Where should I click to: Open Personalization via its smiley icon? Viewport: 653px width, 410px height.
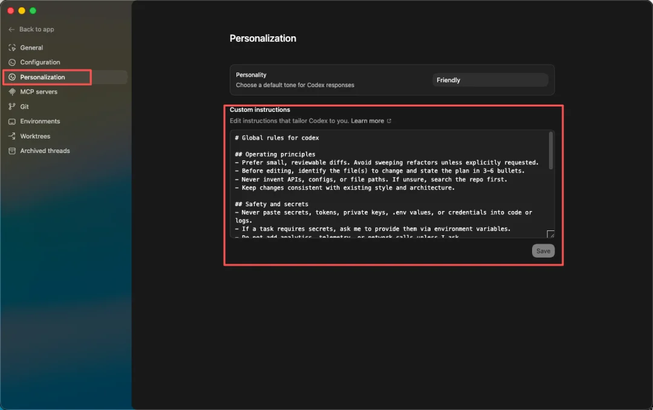pos(12,77)
